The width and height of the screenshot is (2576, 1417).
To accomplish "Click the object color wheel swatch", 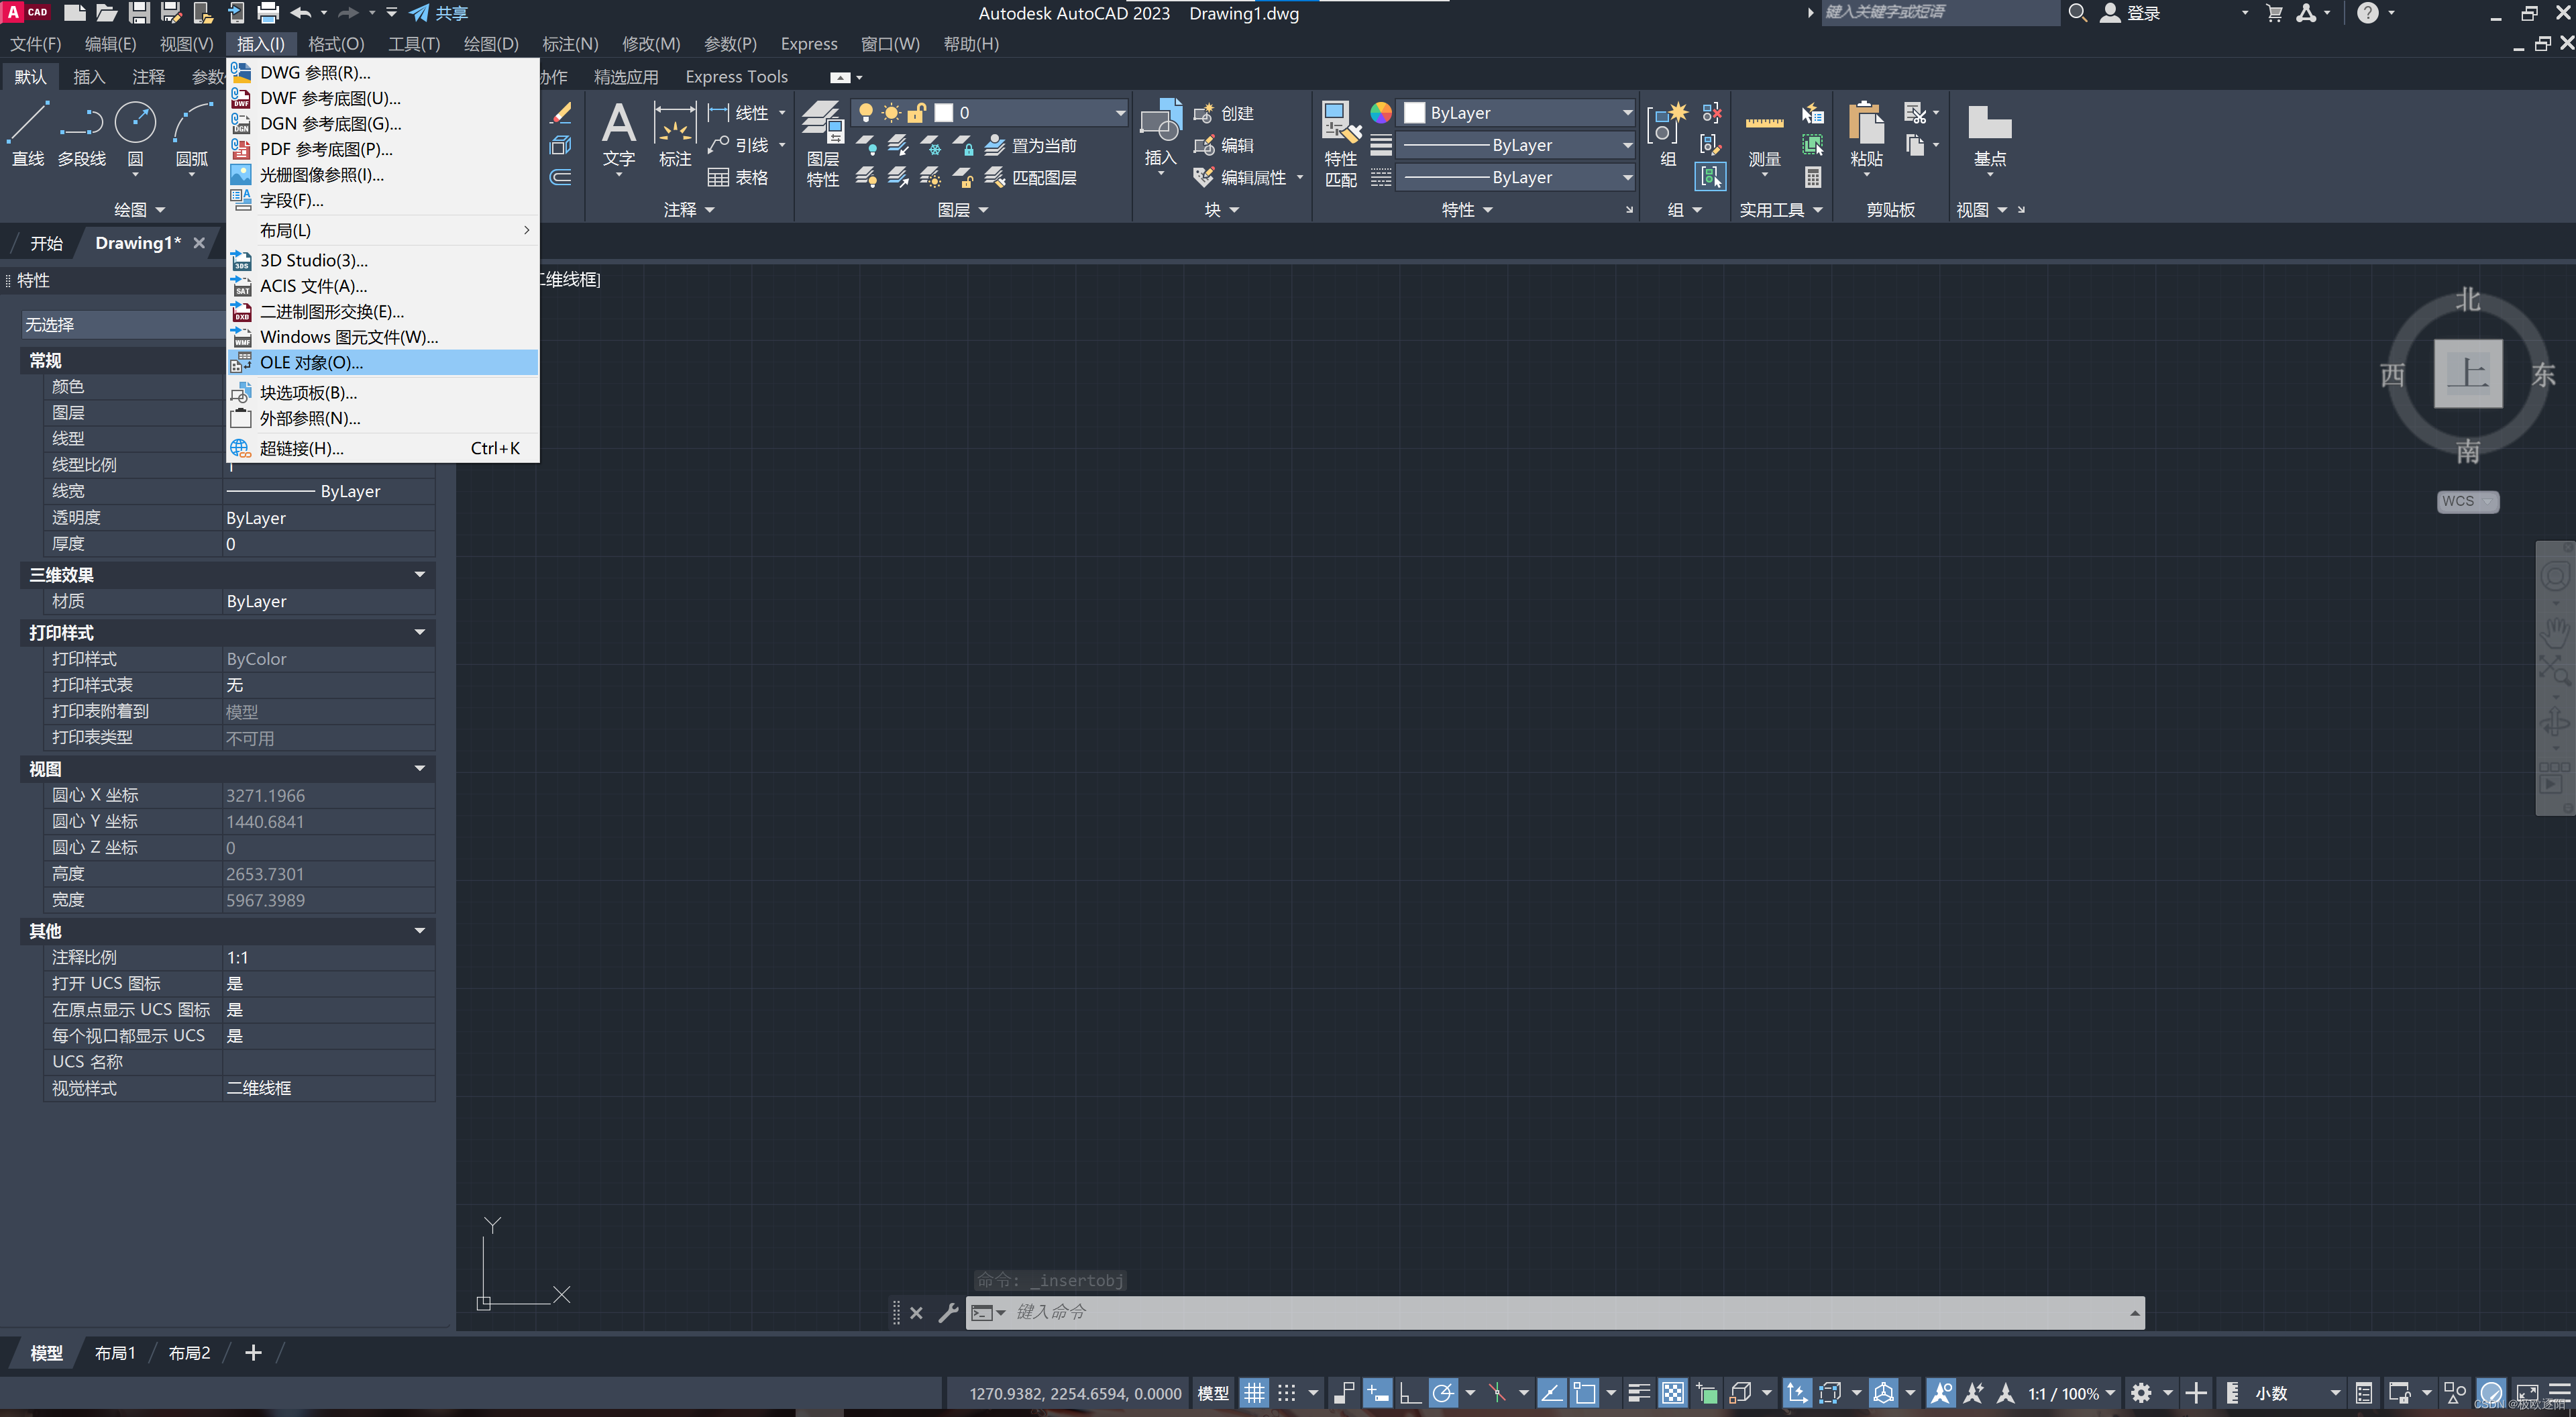I will click(1380, 113).
